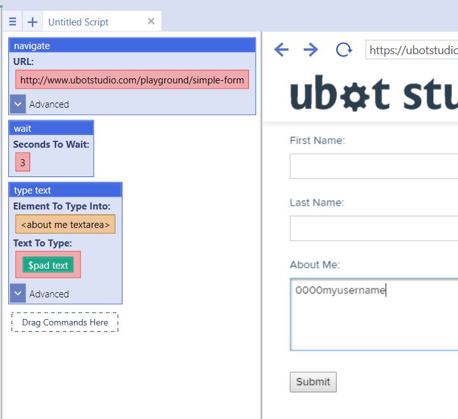458x419 pixels.
Task: Click the Seconds To Wait: label
Action: [x=51, y=145]
